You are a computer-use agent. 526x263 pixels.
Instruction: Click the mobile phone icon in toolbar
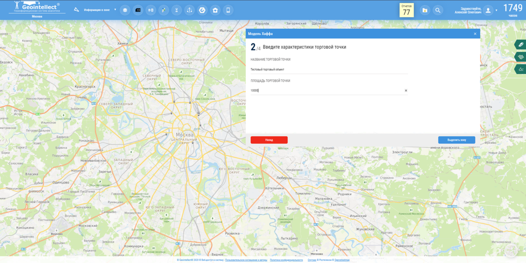tap(228, 10)
